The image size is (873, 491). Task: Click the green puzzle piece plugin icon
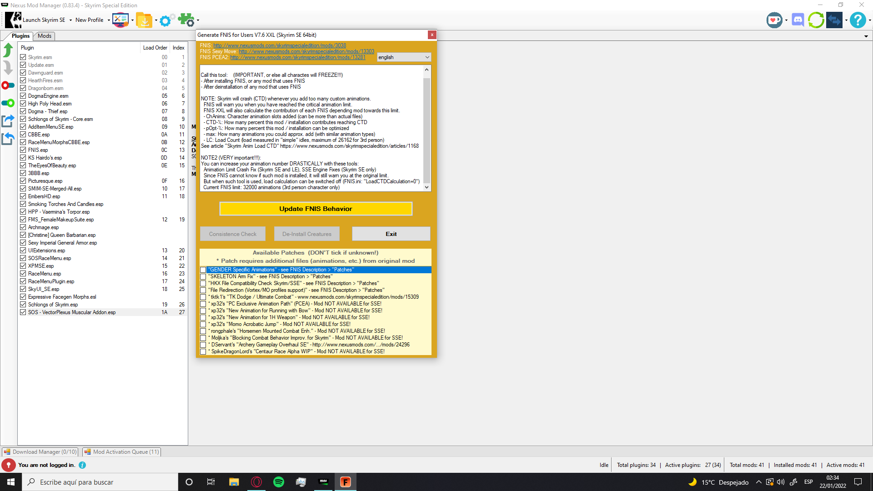point(186,20)
